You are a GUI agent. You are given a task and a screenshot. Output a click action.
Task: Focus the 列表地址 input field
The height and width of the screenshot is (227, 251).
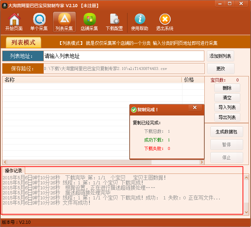tap(124, 56)
